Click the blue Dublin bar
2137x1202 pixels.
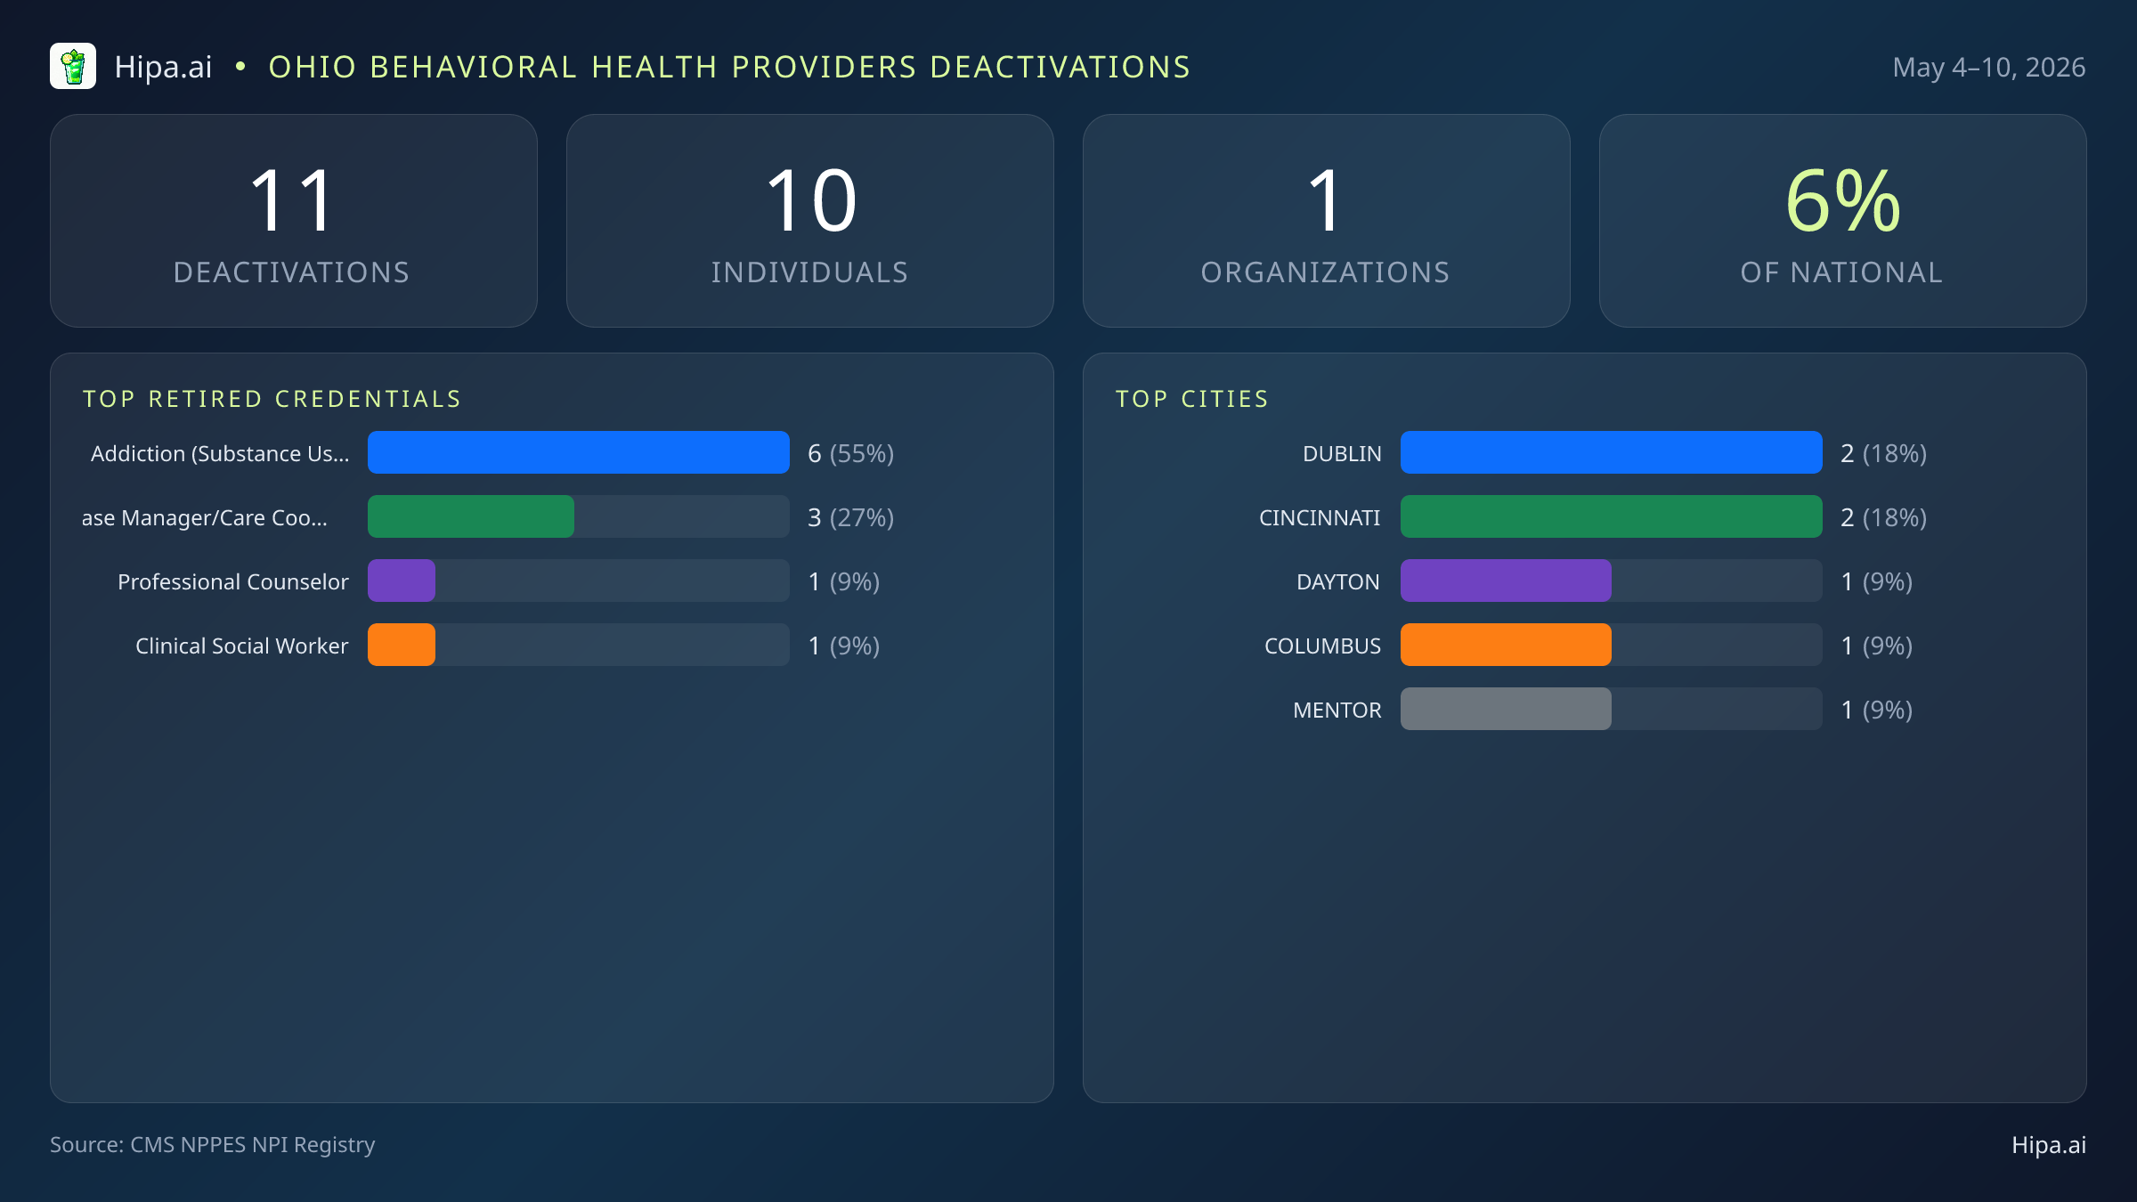[x=1612, y=452]
